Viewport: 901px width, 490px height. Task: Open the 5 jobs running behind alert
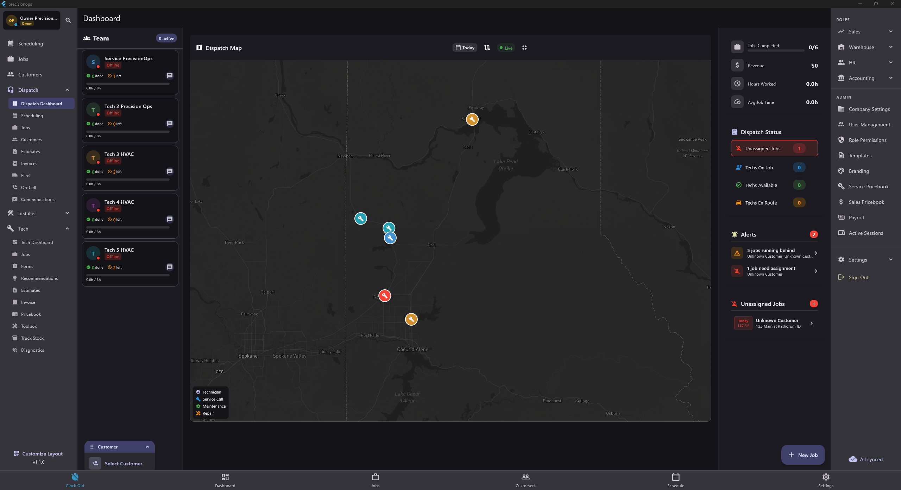click(x=774, y=253)
